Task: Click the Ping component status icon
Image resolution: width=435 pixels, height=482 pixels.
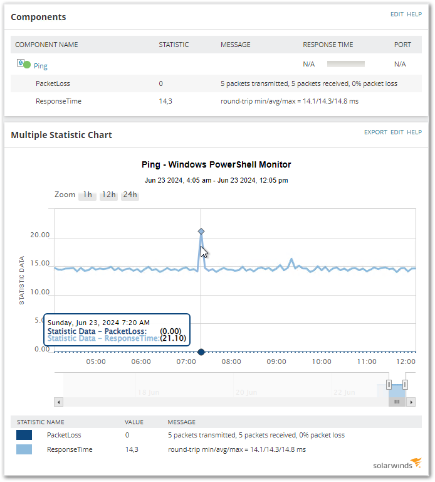Action: (x=24, y=64)
